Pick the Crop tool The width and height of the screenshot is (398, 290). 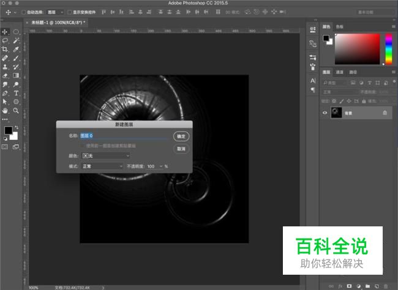(6, 49)
